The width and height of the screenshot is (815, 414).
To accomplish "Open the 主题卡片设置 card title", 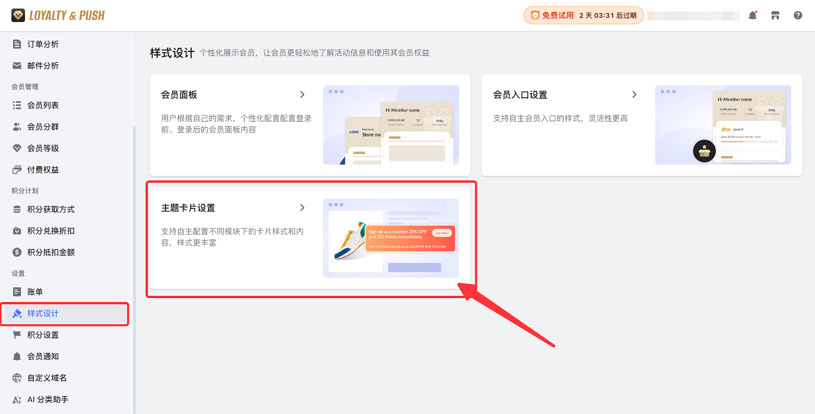I will click(188, 208).
